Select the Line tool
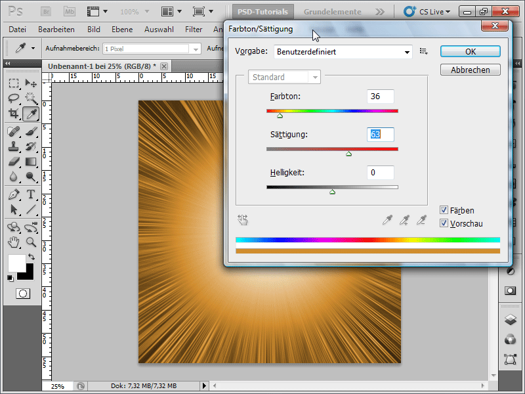525x394 pixels. tap(31, 209)
